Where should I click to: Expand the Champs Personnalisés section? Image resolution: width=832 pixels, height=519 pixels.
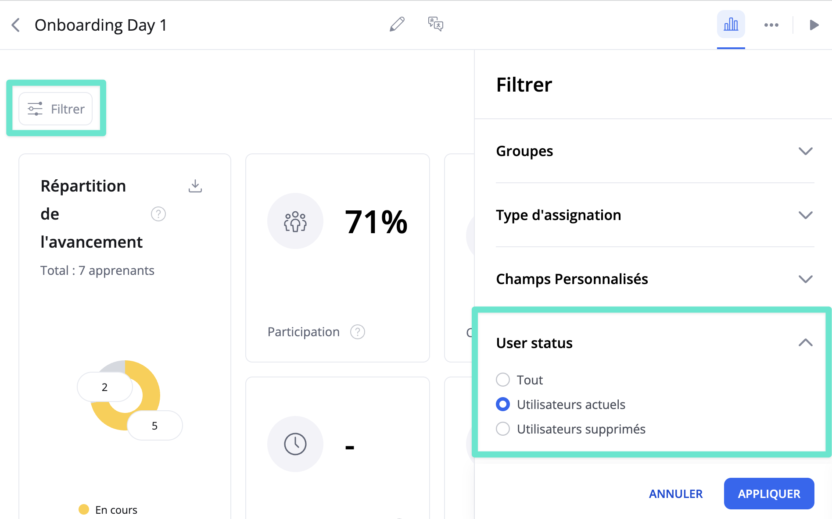point(655,279)
